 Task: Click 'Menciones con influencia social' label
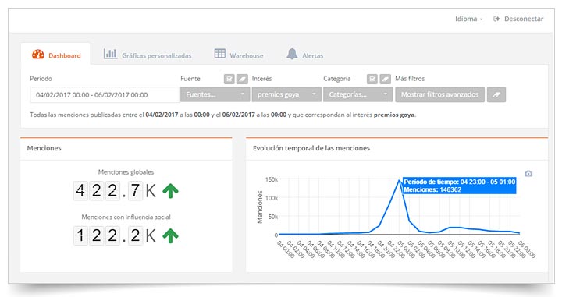coord(126,217)
